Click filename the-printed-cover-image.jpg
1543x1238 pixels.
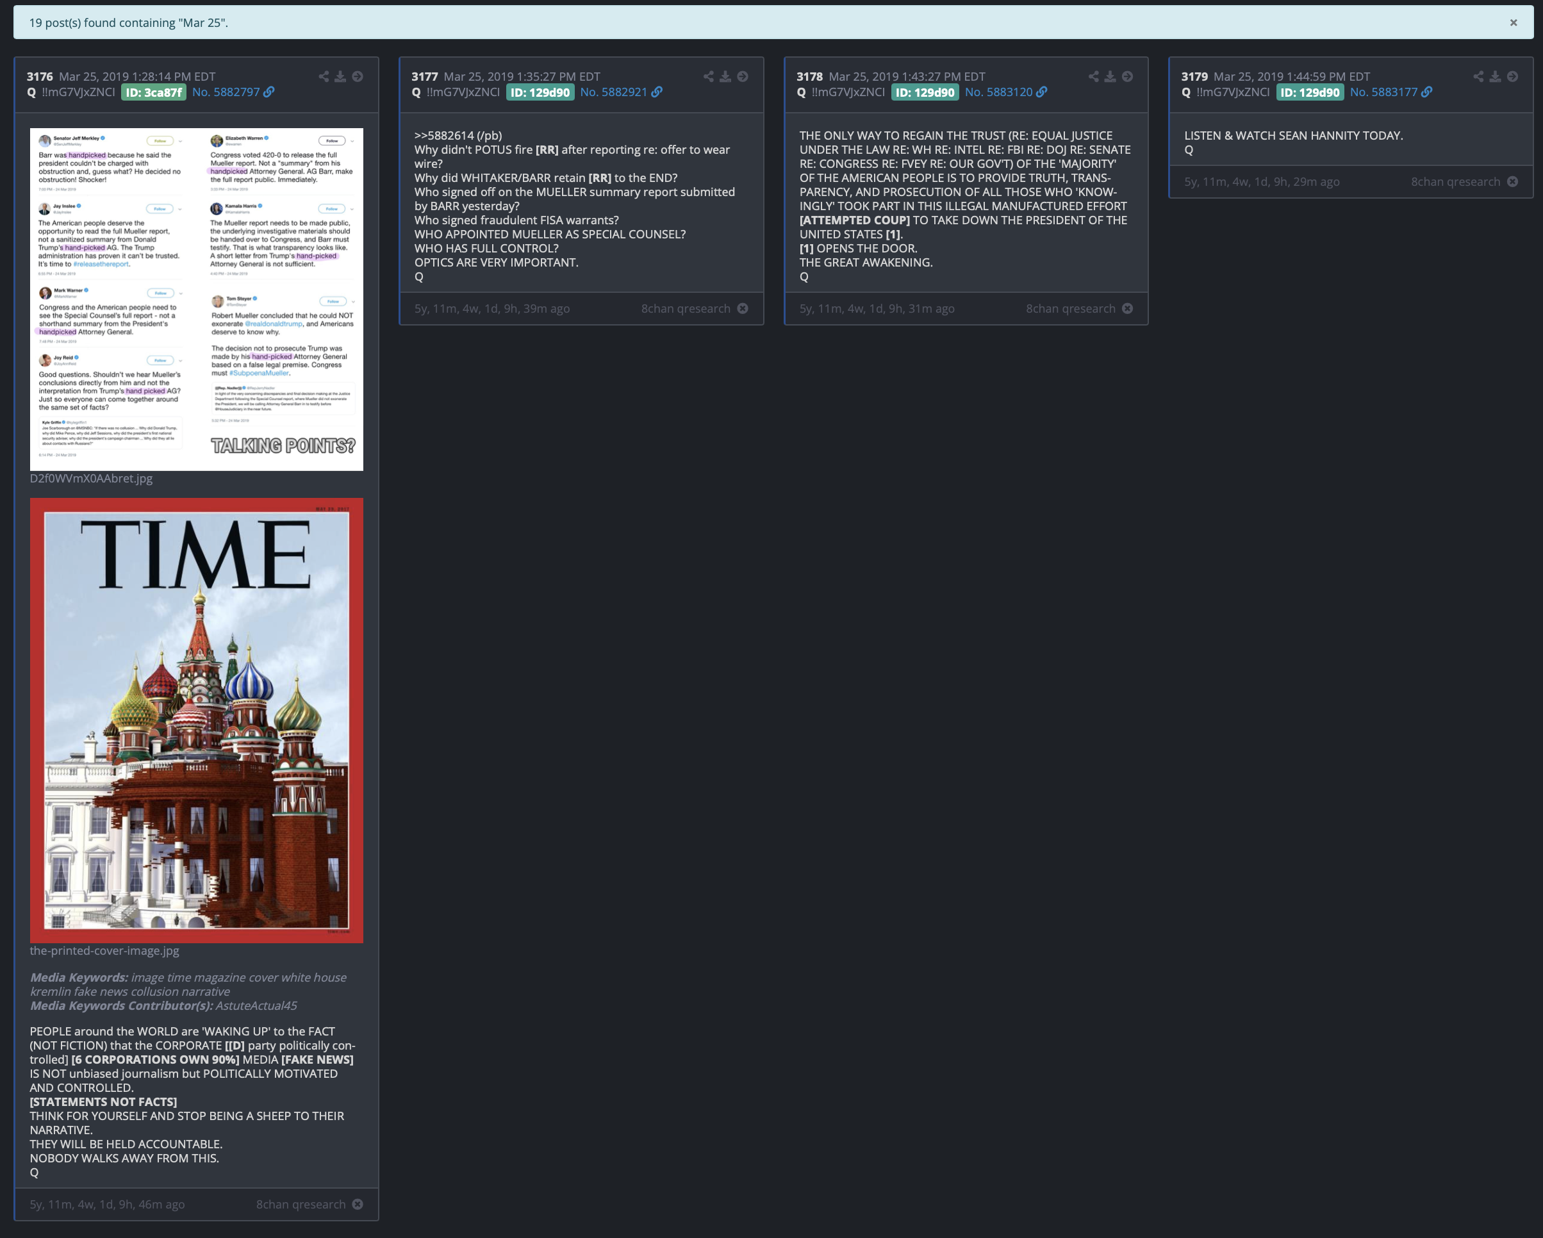tap(104, 950)
